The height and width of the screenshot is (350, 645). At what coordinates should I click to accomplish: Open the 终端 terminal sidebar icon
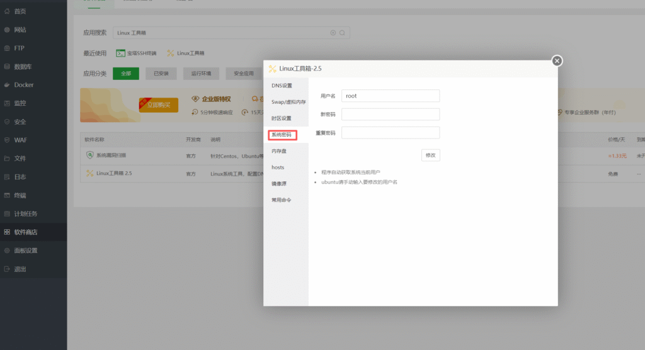[x=8, y=195]
